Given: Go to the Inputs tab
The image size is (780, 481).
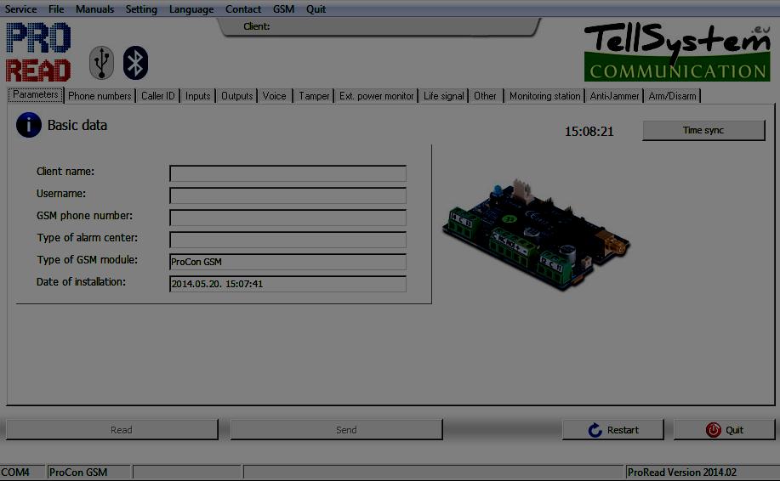Looking at the screenshot, I should click(x=197, y=96).
